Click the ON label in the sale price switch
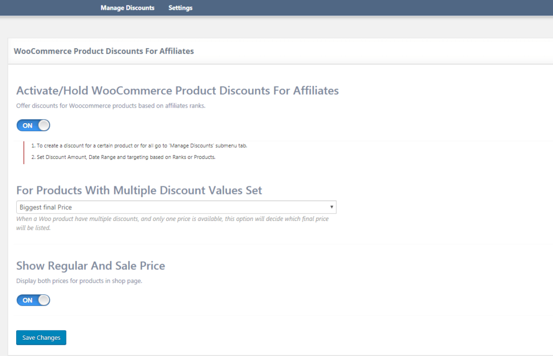This screenshot has height=356, width=553. click(28, 300)
